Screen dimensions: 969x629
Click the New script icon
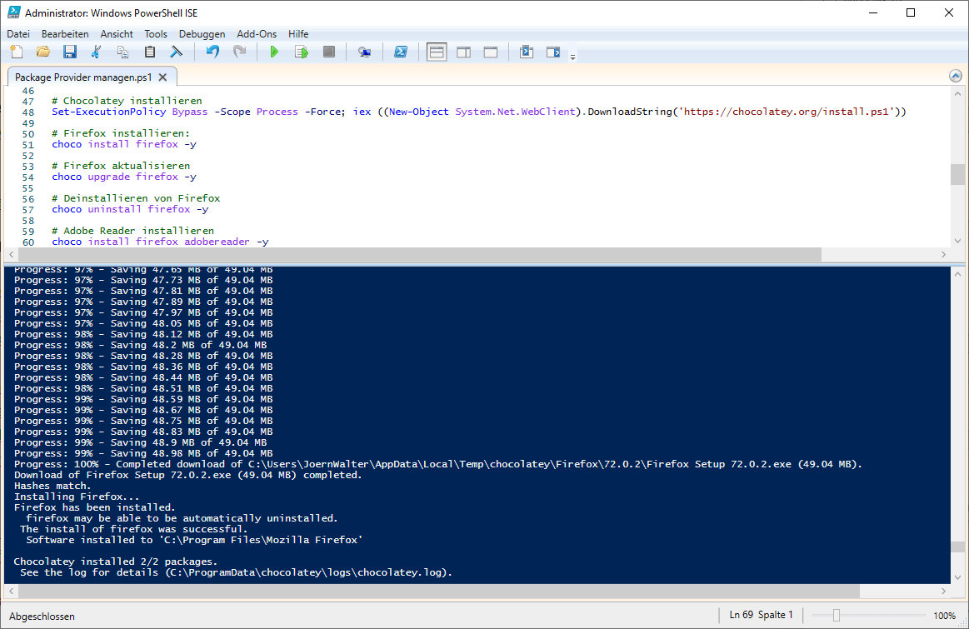pyautogui.click(x=17, y=52)
